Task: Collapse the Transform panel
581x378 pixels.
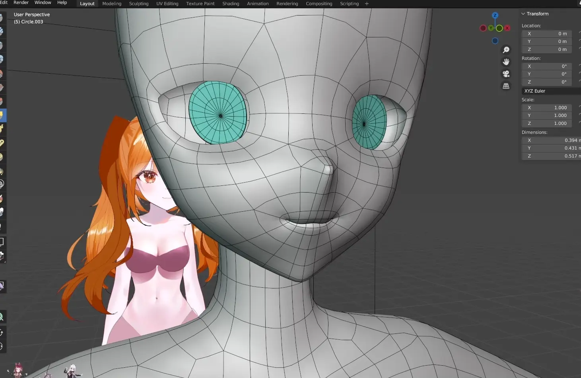Action: pyautogui.click(x=523, y=14)
